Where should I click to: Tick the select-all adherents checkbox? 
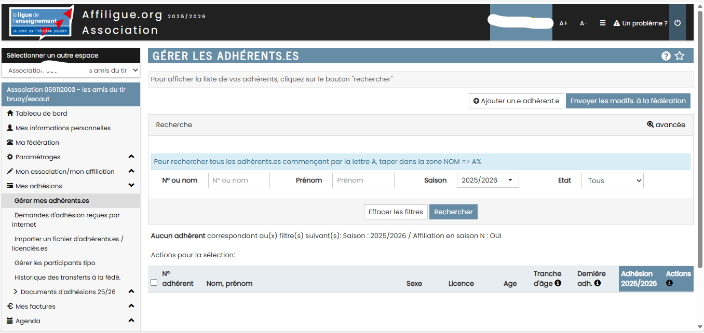(154, 283)
